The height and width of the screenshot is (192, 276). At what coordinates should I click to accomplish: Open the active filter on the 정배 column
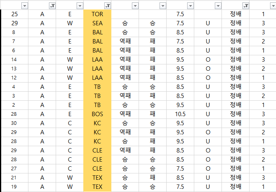click(x=246, y=6)
